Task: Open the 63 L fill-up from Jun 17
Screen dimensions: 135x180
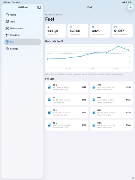Action: click(x=111, y=100)
